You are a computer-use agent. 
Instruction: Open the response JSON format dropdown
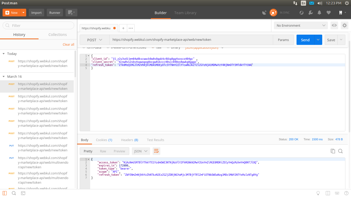141,151
